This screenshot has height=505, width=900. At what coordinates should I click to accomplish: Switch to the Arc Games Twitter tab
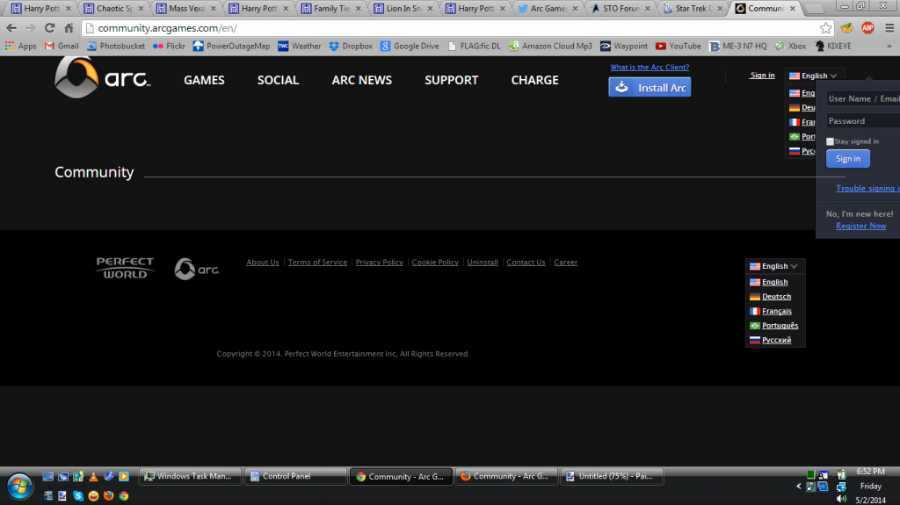(548, 9)
